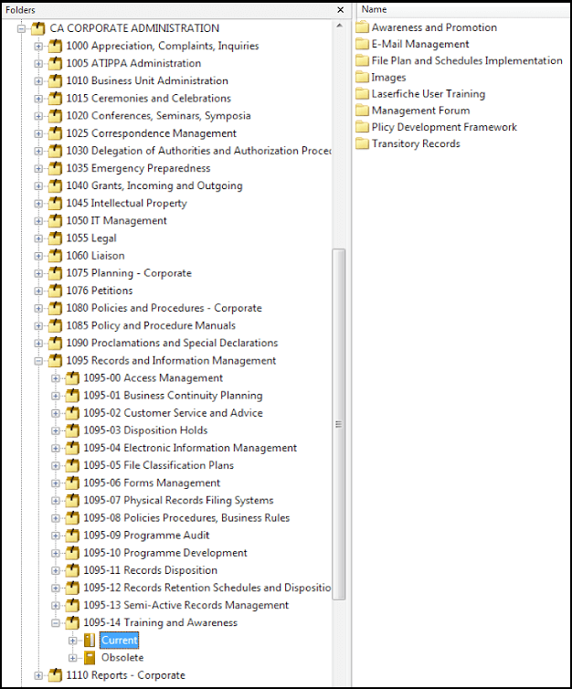
Task: Click the 1110 Reports - Corporate folder icon
Action: coord(55,675)
